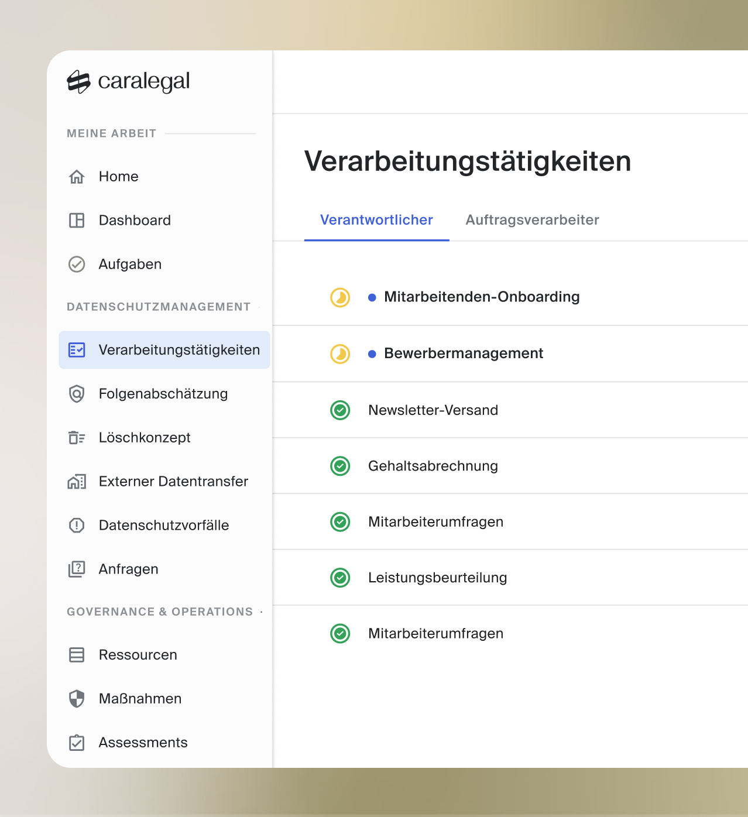
Task: Click the caralegal wordmark text
Action: click(x=143, y=82)
